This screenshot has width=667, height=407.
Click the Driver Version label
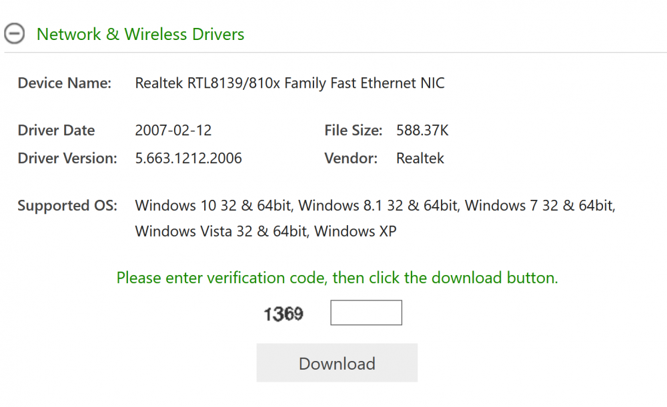[x=67, y=159]
